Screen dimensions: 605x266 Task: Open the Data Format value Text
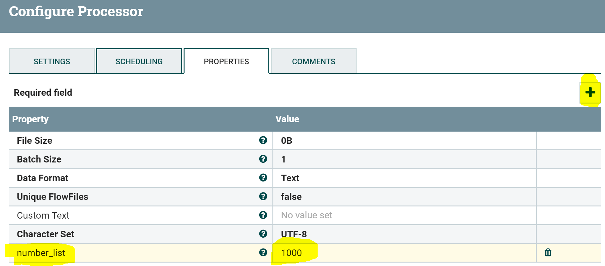404,178
